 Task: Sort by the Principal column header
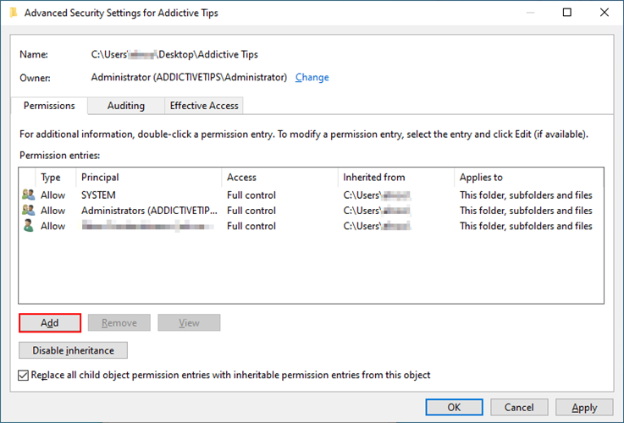tap(148, 178)
